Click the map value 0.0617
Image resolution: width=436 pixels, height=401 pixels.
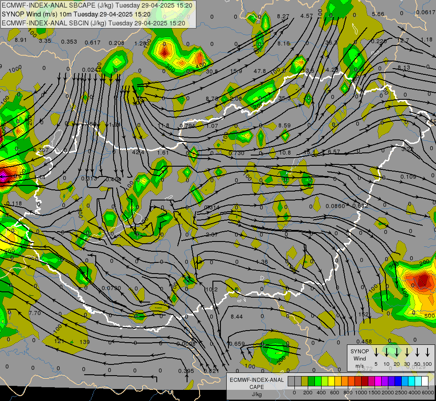tap(425, 12)
